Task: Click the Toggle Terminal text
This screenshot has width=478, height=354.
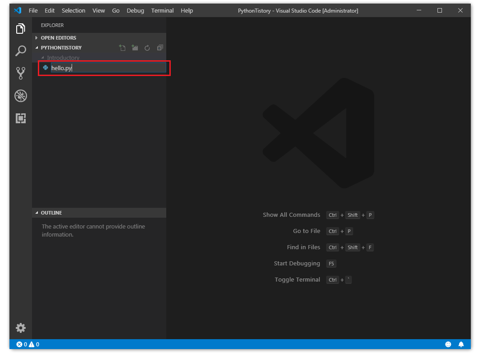Action: (x=297, y=279)
